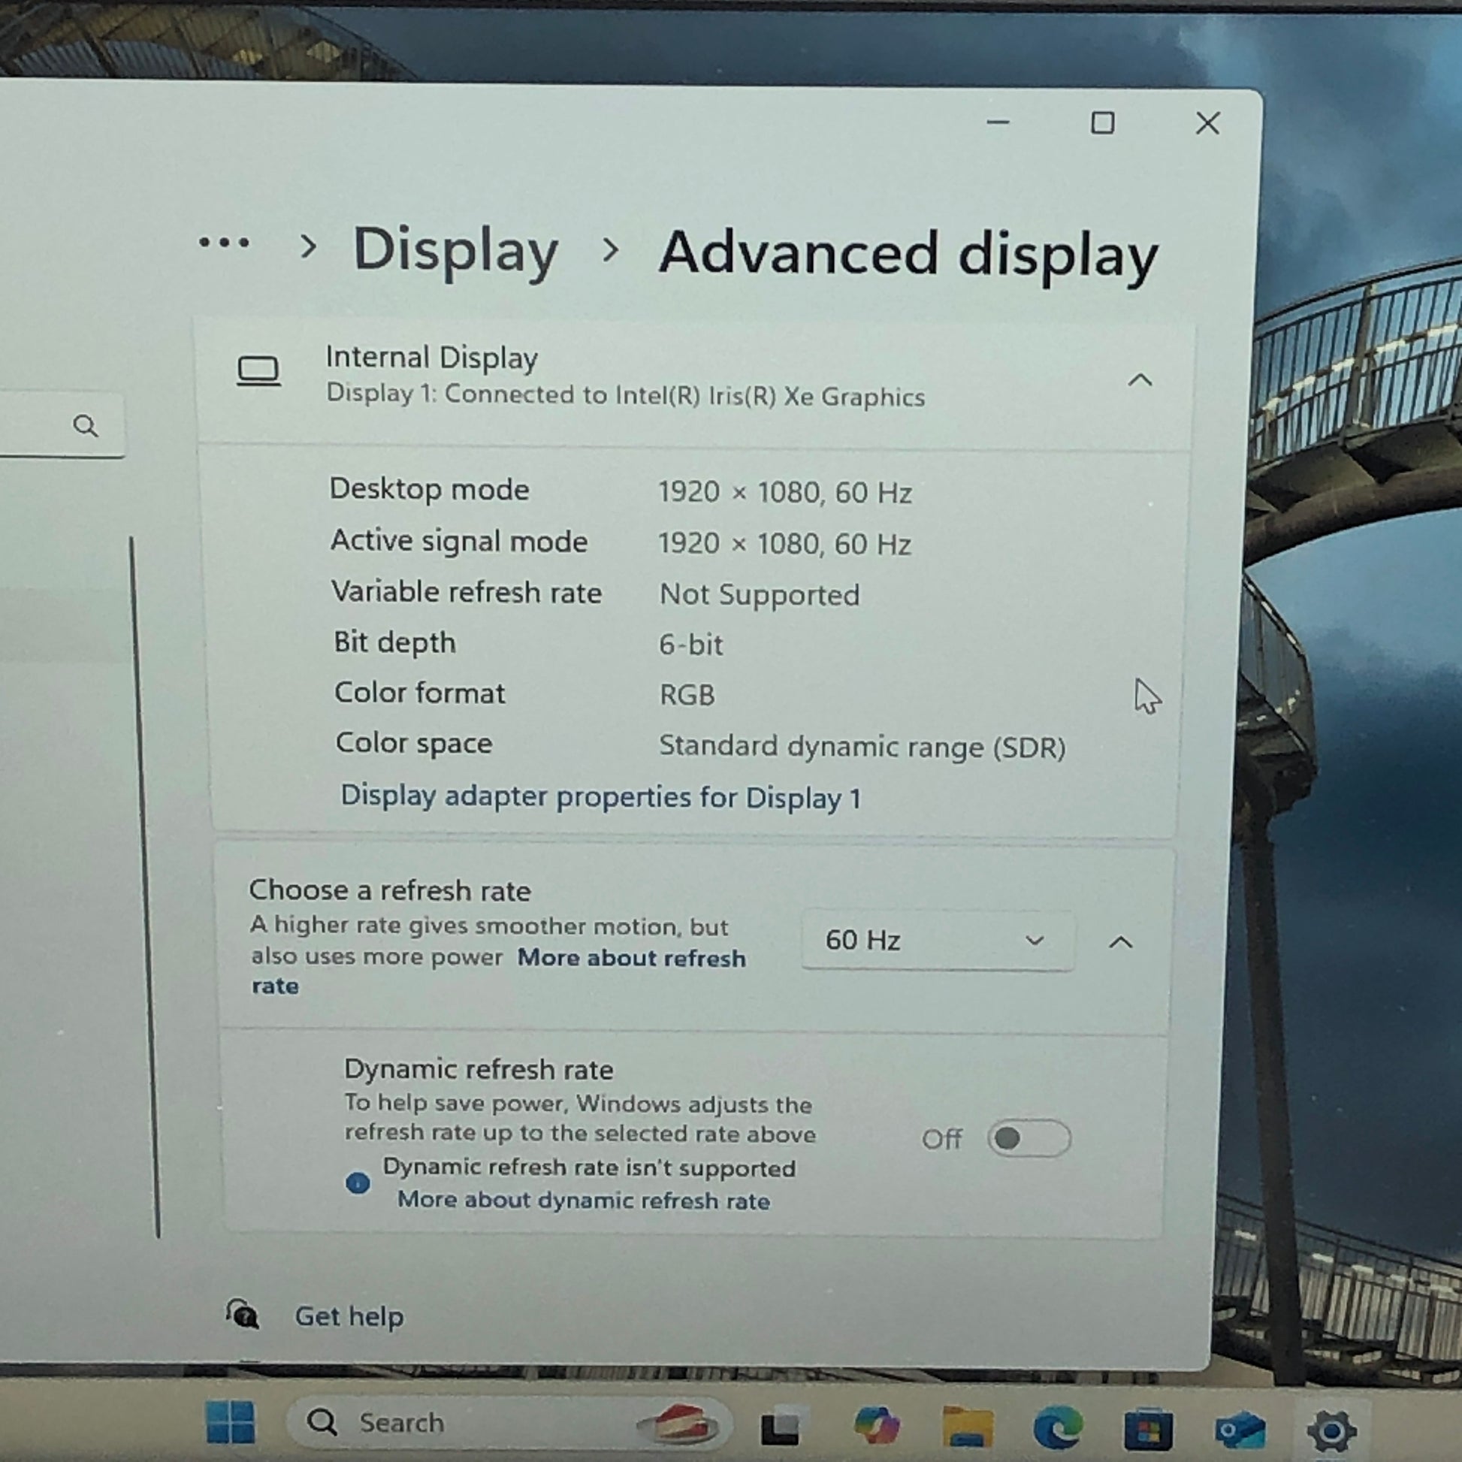Open More about refresh rate link

click(498, 971)
